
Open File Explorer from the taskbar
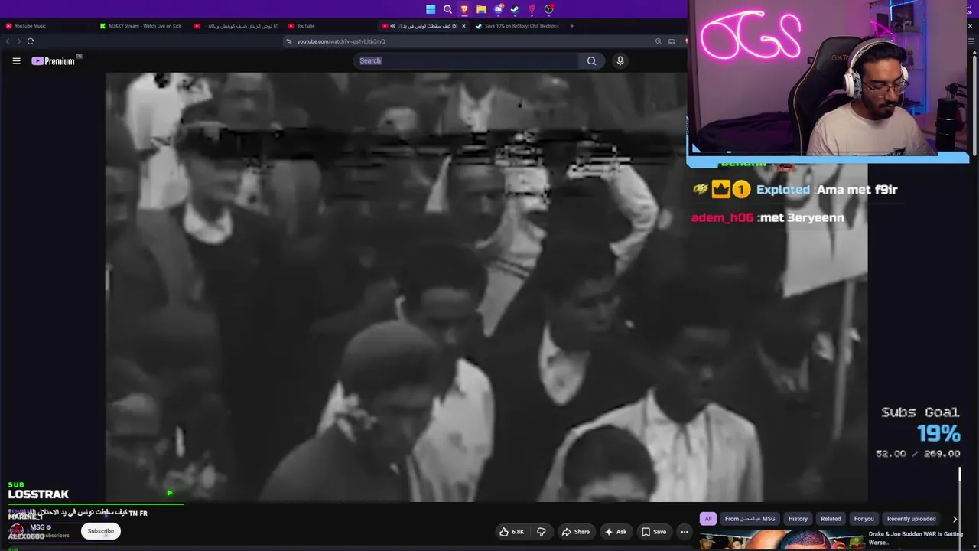481,9
